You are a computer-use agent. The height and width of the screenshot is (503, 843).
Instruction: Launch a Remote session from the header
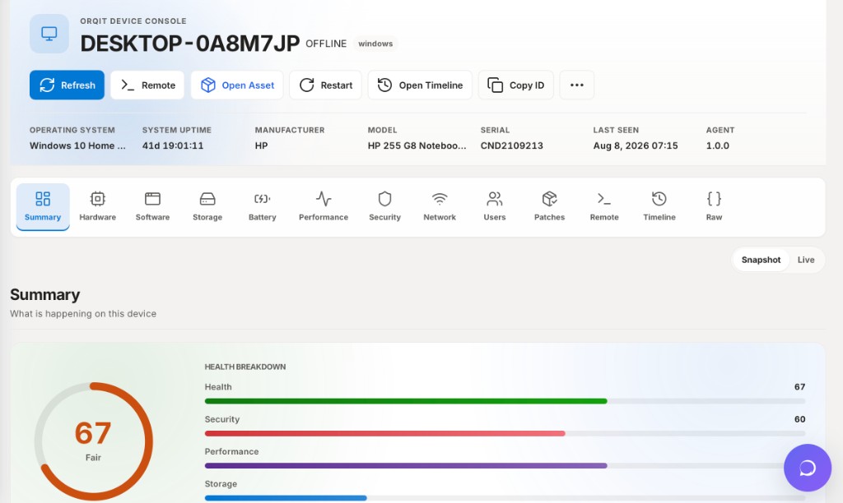click(x=147, y=85)
